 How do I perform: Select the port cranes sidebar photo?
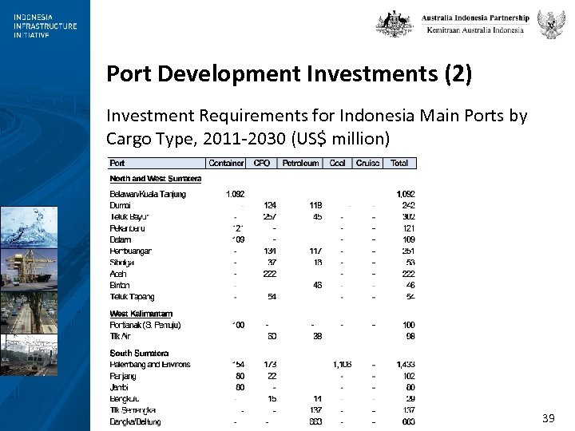pos(29,270)
